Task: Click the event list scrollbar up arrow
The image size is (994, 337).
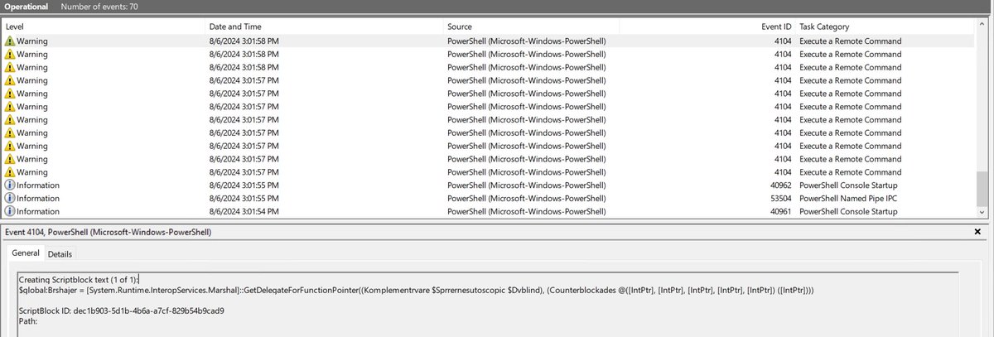Action: (984, 26)
